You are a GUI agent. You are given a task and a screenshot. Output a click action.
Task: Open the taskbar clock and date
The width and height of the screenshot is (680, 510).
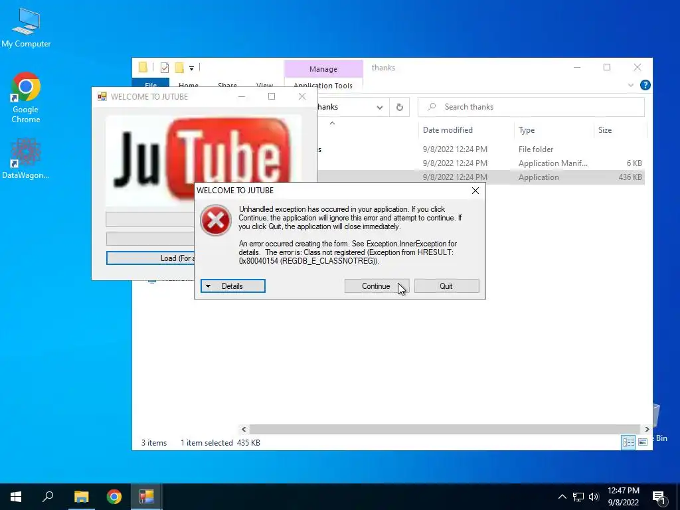pyautogui.click(x=623, y=497)
